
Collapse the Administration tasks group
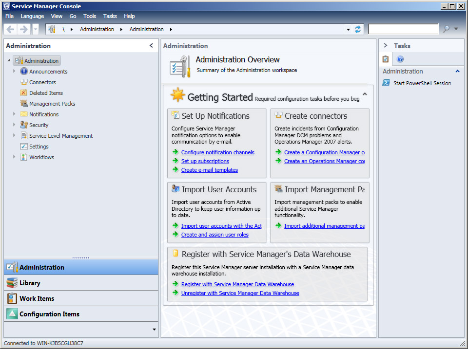[x=457, y=71]
